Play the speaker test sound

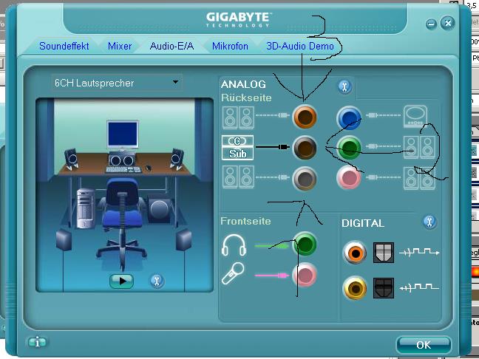click(121, 281)
